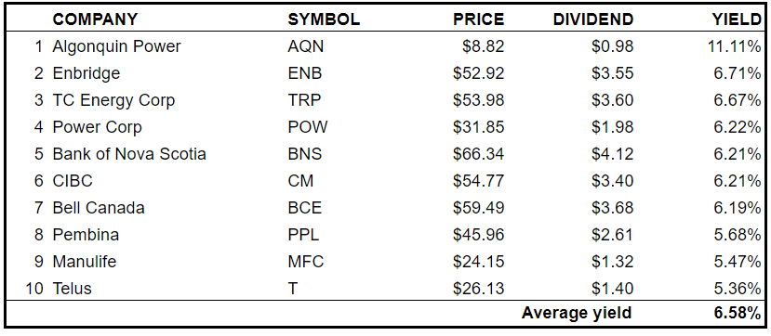Image resolution: width=771 pixels, height=336 pixels.
Task: Click the PRICE column header
Action: (x=478, y=19)
